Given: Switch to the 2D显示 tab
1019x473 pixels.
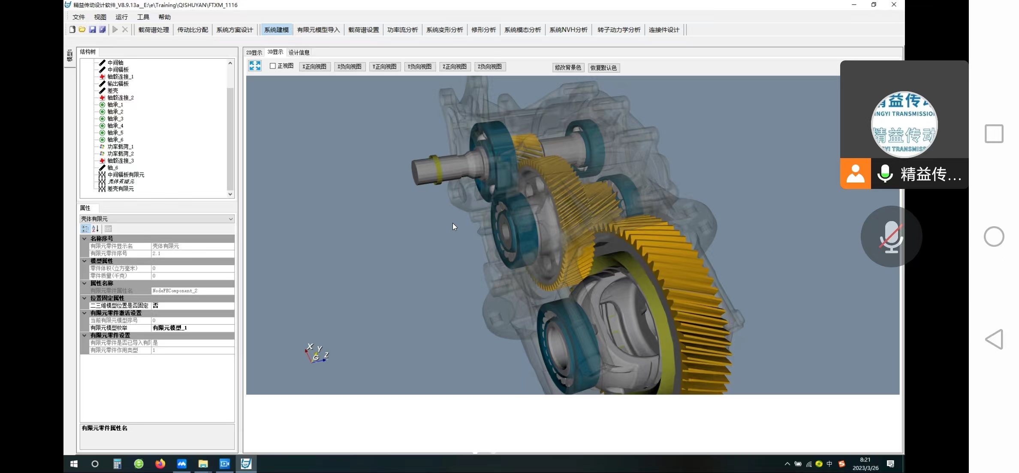Looking at the screenshot, I should pos(254,52).
